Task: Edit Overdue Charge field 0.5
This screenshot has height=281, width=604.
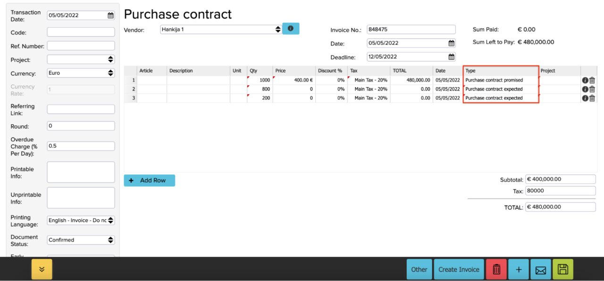Action: [x=81, y=146]
